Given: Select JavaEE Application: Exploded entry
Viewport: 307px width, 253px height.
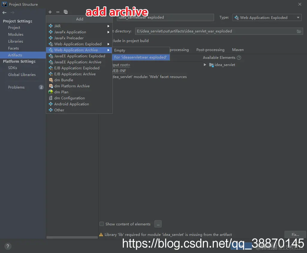Looking at the screenshot, I should (x=79, y=56).
